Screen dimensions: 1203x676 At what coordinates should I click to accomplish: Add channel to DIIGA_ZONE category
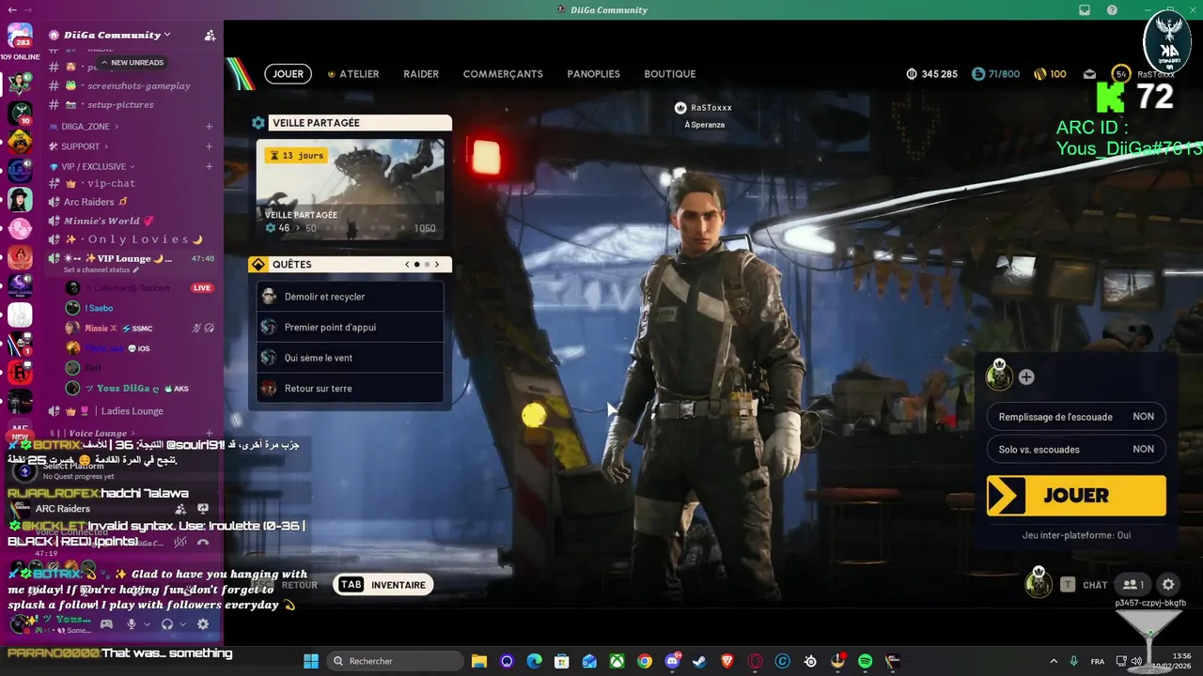(x=210, y=126)
